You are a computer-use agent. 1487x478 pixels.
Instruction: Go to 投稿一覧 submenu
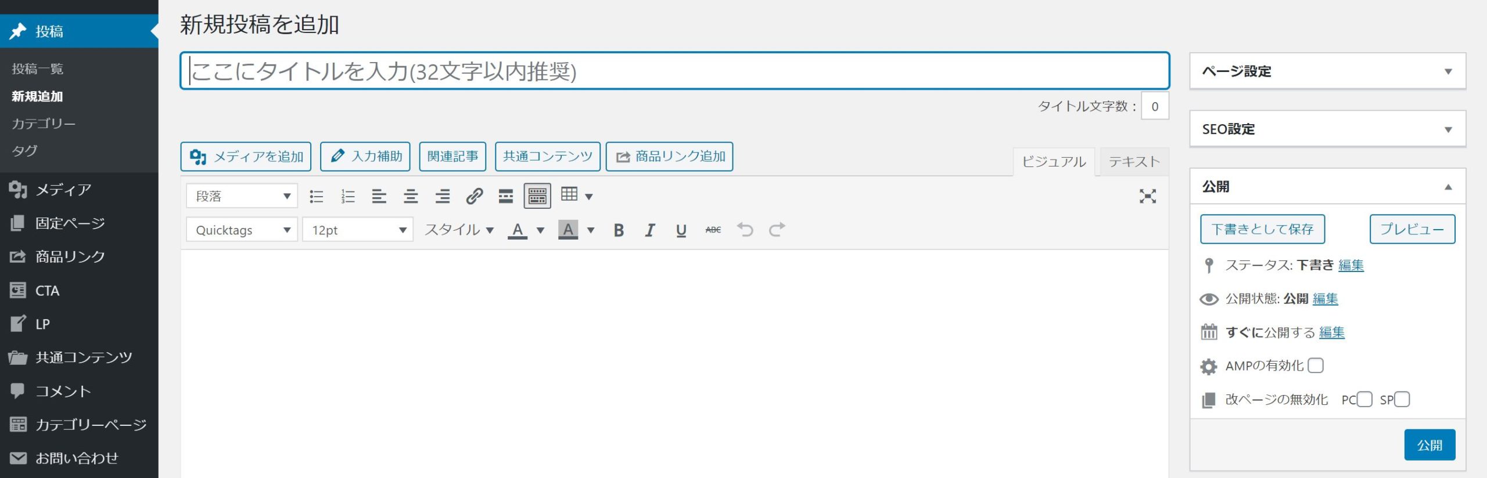point(37,69)
